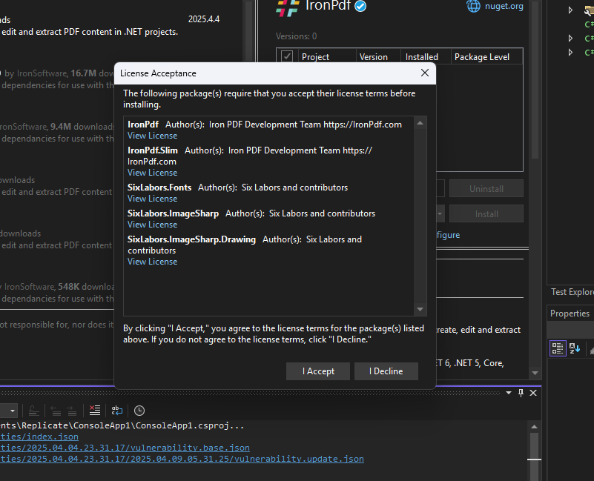Click the nuget.org globe icon
The image size is (594, 481).
click(473, 6)
